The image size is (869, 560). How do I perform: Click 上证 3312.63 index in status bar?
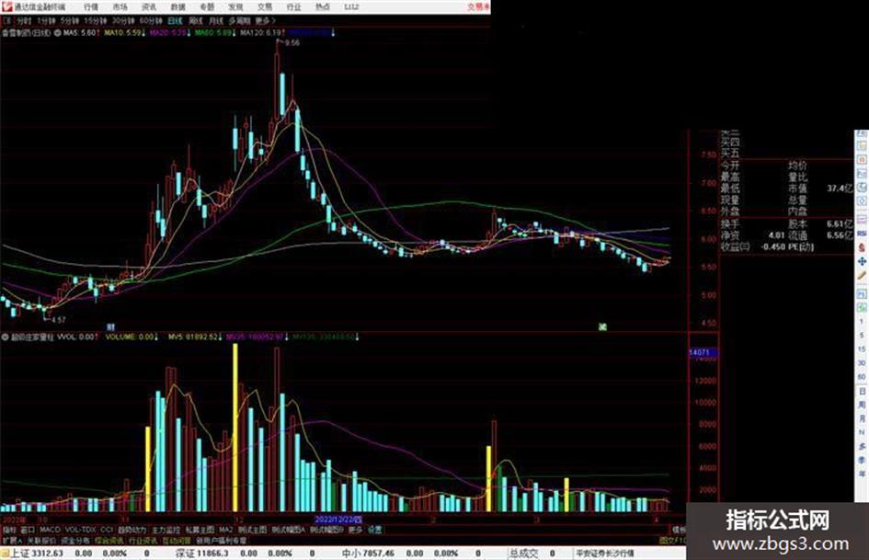(x=37, y=553)
